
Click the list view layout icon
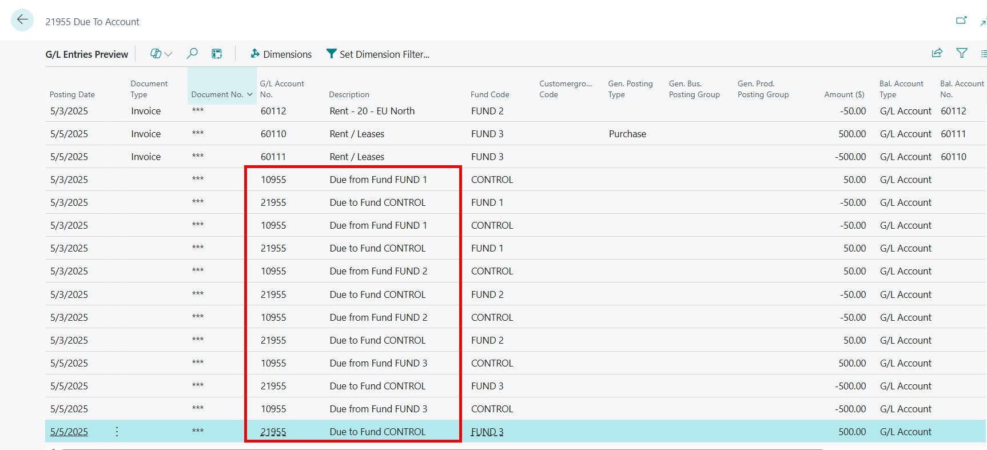point(983,54)
